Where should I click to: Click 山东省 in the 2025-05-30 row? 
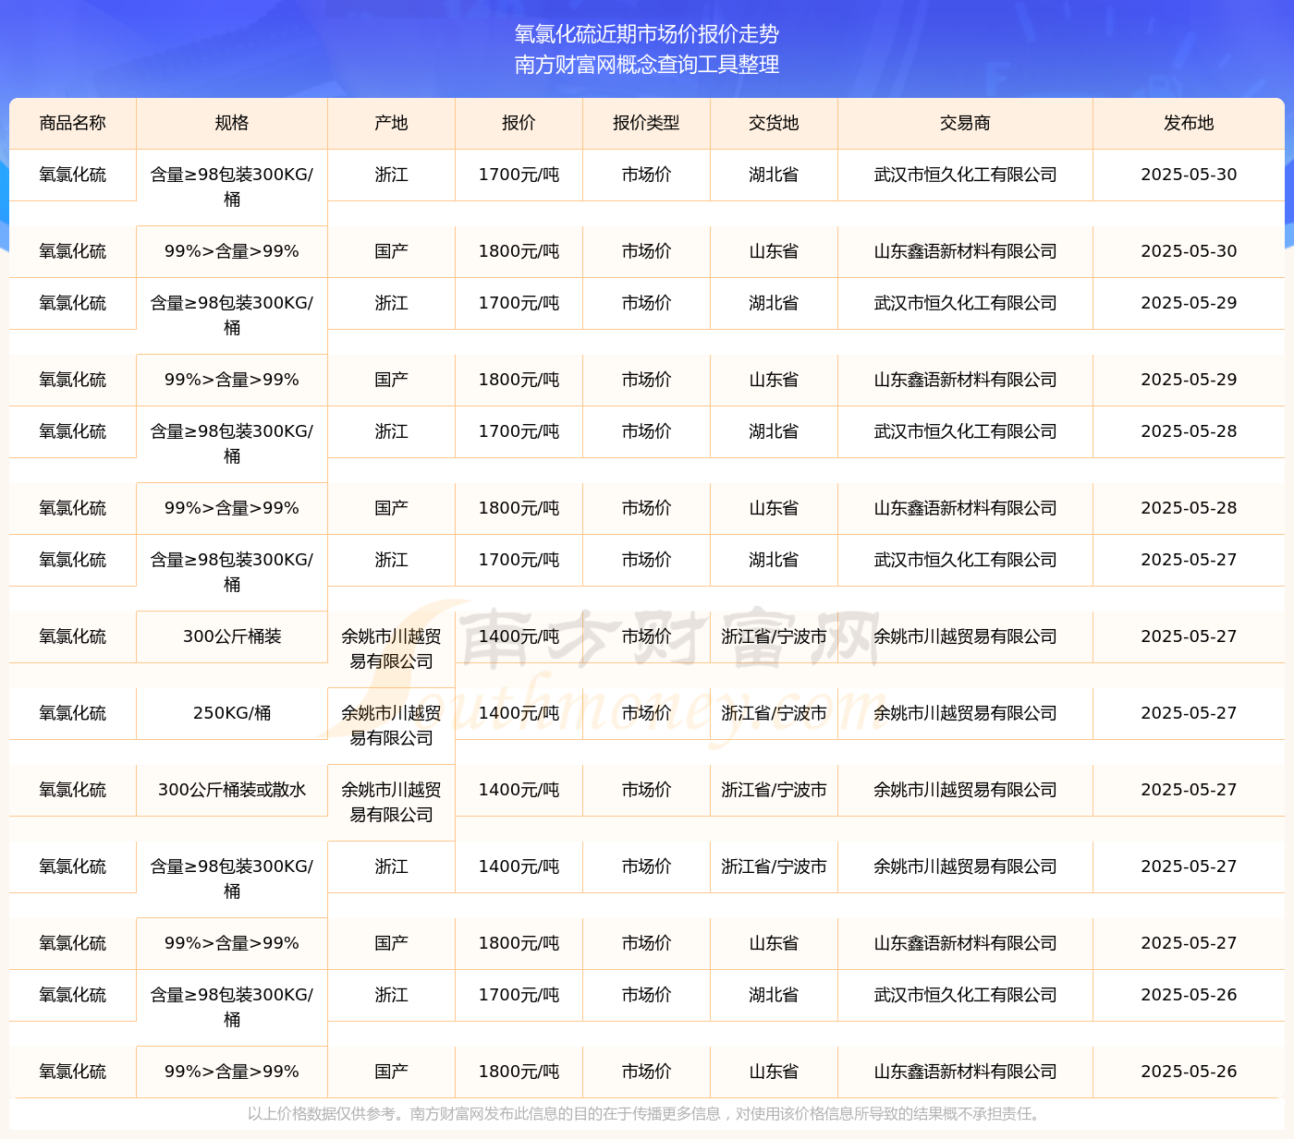tap(775, 251)
